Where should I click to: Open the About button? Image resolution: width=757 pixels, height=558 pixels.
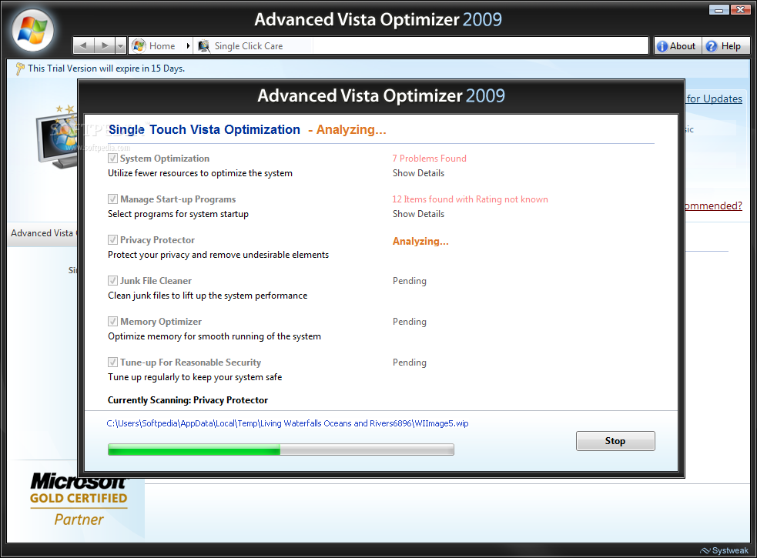tap(678, 46)
